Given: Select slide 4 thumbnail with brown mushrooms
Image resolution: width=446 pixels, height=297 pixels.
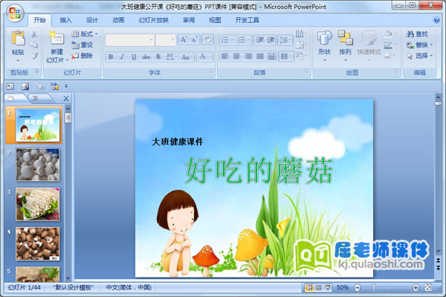Looking at the screenshot, I should coord(38,244).
